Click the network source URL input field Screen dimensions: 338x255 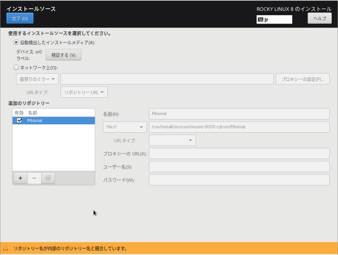pos(167,79)
